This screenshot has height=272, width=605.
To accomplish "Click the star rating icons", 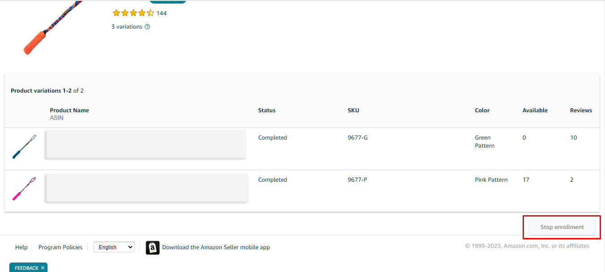I will (133, 13).
